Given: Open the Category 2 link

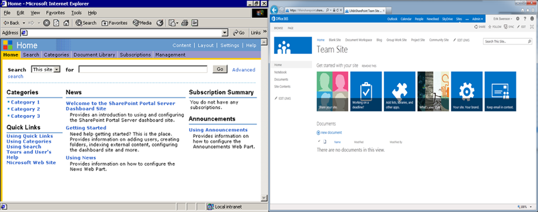Looking at the screenshot, I should point(25,109).
